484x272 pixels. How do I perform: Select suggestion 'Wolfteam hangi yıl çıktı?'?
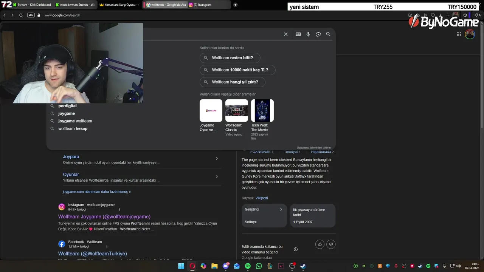coord(233,82)
